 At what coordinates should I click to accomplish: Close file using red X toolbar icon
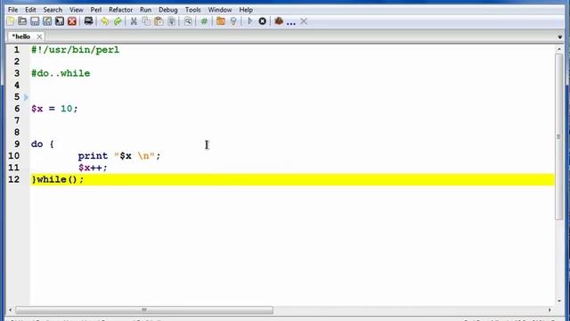tap(72, 21)
